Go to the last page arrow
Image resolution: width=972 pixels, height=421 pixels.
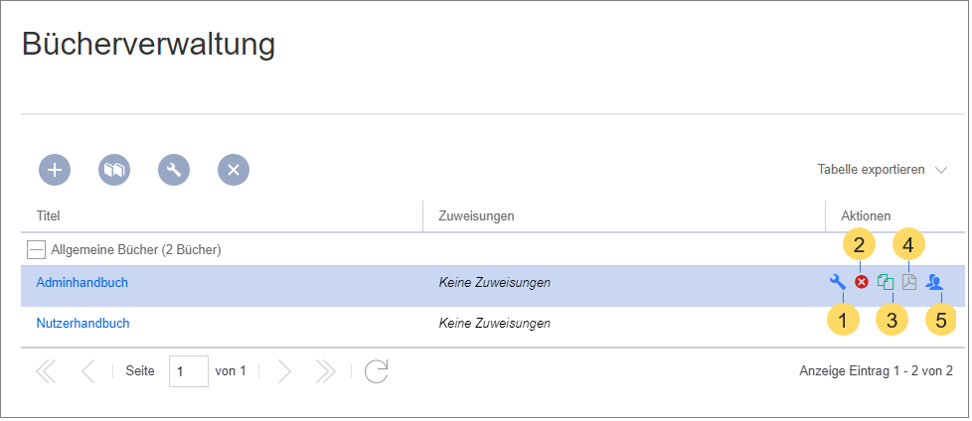click(x=325, y=371)
